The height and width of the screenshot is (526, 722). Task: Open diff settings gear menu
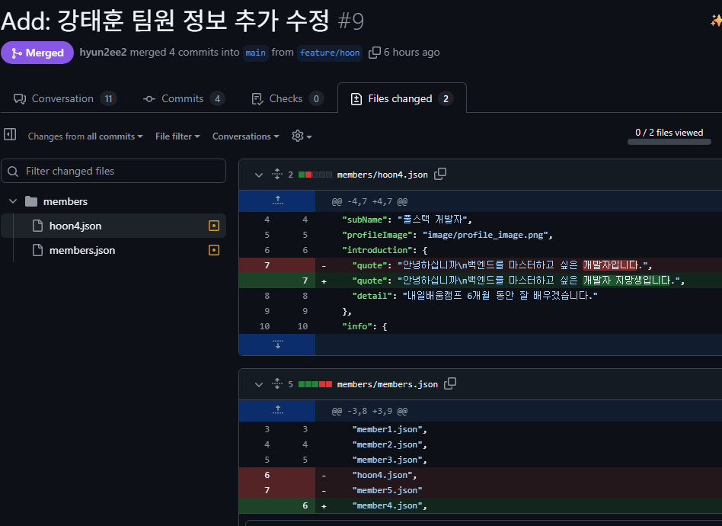[302, 136]
